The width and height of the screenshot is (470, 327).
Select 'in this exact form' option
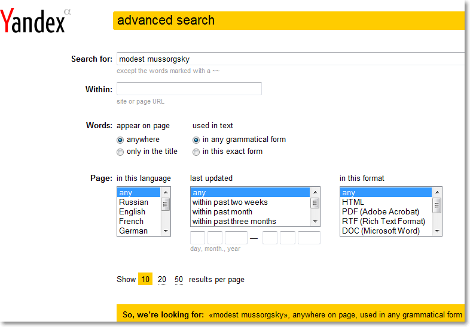[x=196, y=152]
